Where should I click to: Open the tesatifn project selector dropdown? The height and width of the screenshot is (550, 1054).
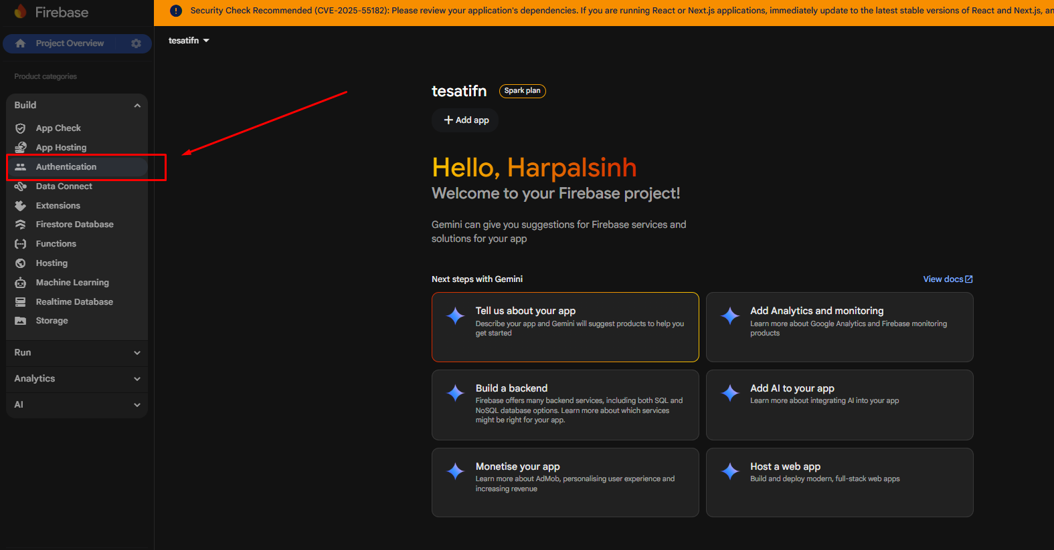coord(189,41)
